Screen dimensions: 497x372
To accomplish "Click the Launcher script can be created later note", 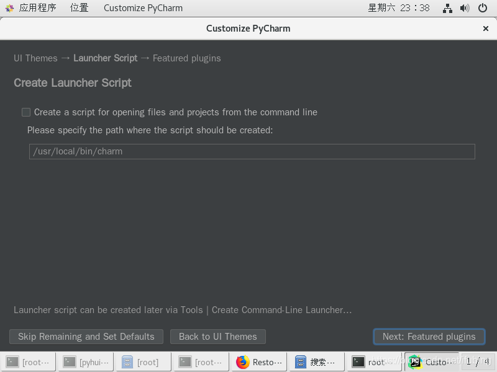I will (183, 310).
